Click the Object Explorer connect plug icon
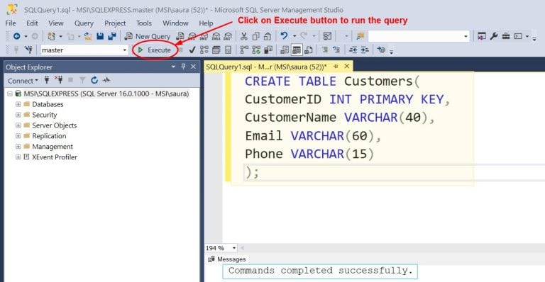545x282 pixels. click(x=47, y=81)
